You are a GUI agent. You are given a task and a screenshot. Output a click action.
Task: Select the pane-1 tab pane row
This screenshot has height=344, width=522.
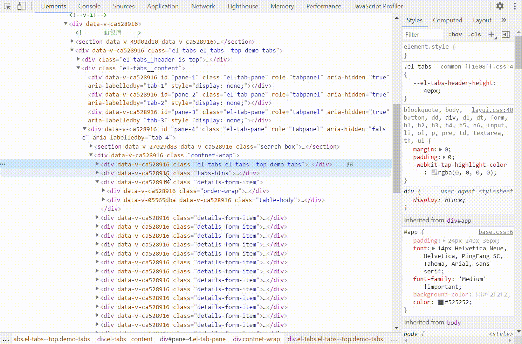coord(239,81)
